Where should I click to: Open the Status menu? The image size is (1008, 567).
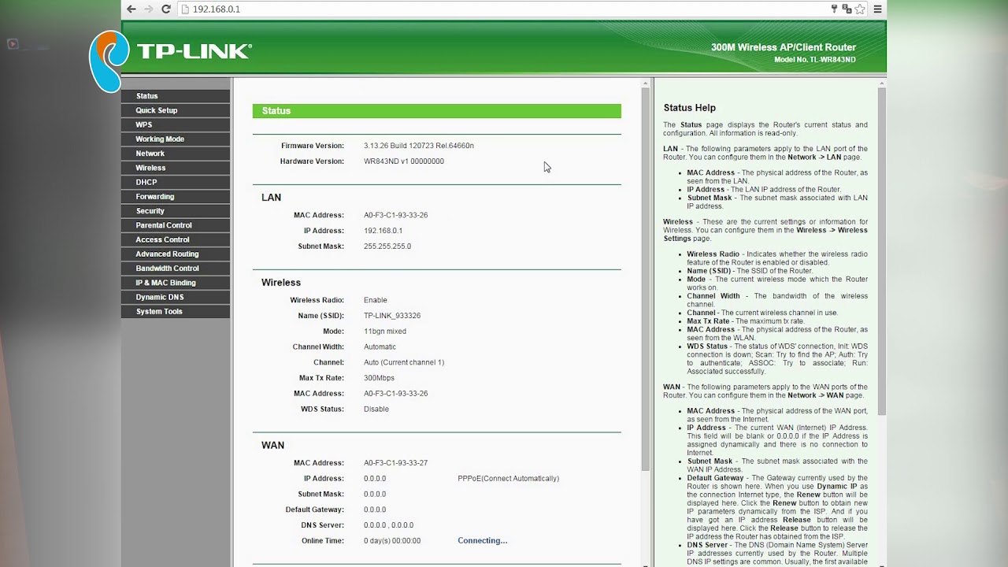176,96
